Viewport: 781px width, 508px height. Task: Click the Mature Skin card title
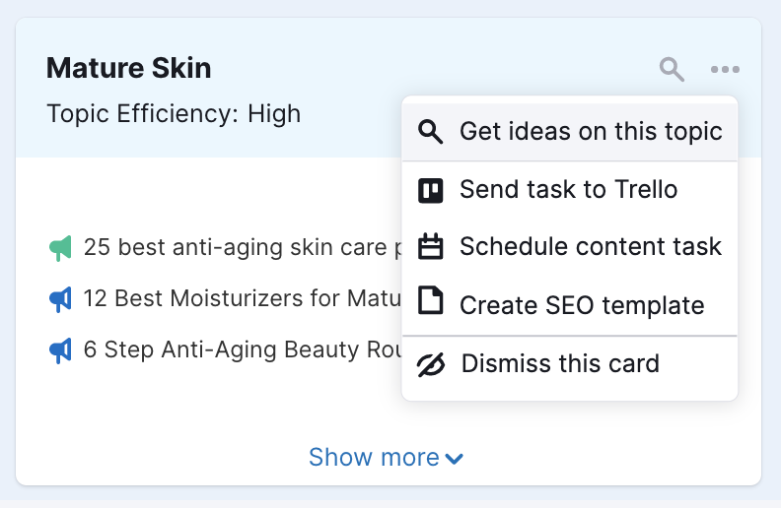(129, 68)
